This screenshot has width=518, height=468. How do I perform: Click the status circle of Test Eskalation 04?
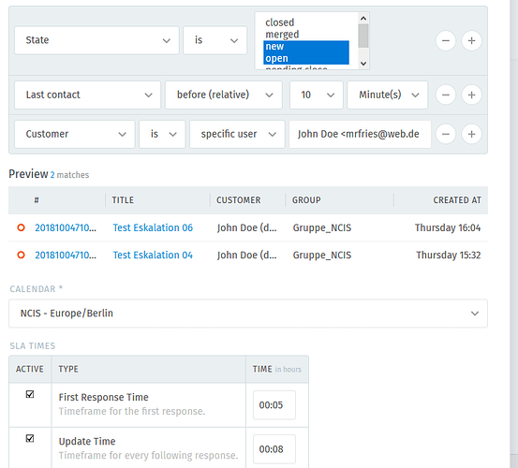click(x=21, y=256)
